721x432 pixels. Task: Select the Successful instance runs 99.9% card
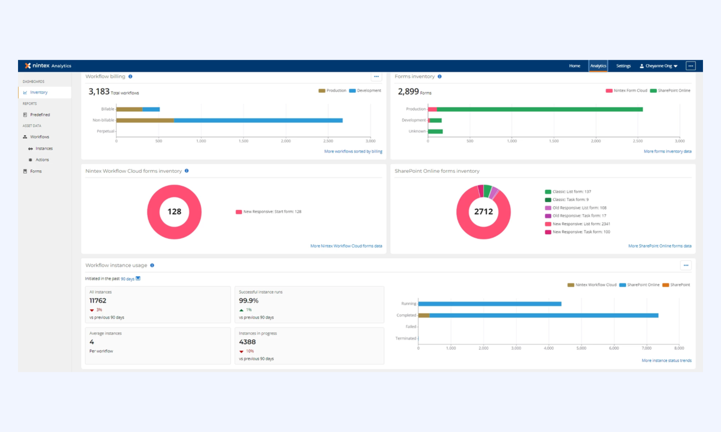point(309,305)
